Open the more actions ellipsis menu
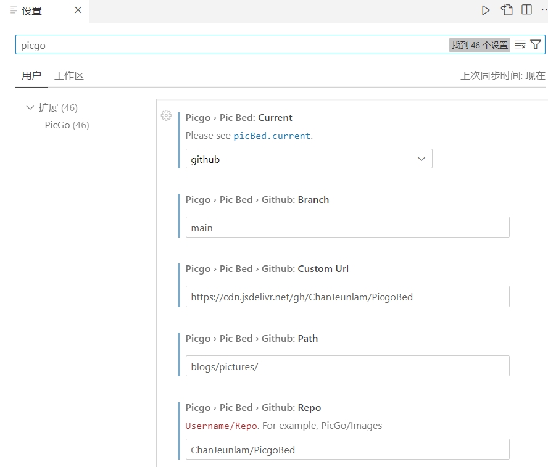The height and width of the screenshot is (467, 548). pos(544,10)
